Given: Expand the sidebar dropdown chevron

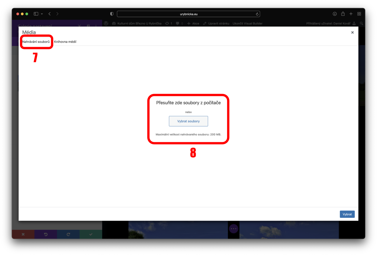Looking at the screenshot, I should click(x=42, y=14).
